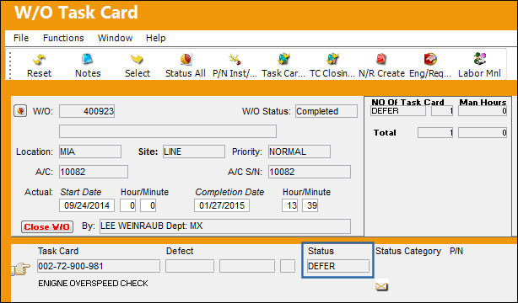518x303 pixels.
Task: Open the Functions menu
Action: point(63,38)
